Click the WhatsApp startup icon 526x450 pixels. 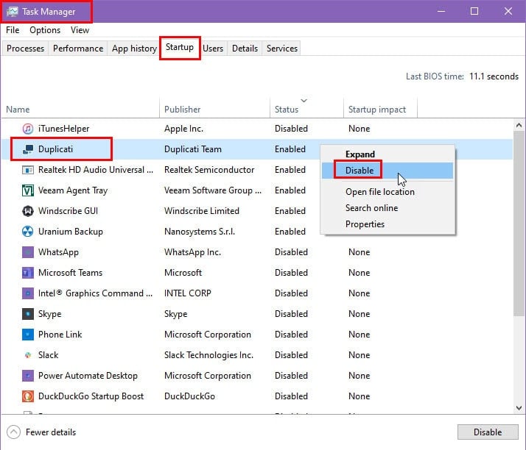point(27,252)
